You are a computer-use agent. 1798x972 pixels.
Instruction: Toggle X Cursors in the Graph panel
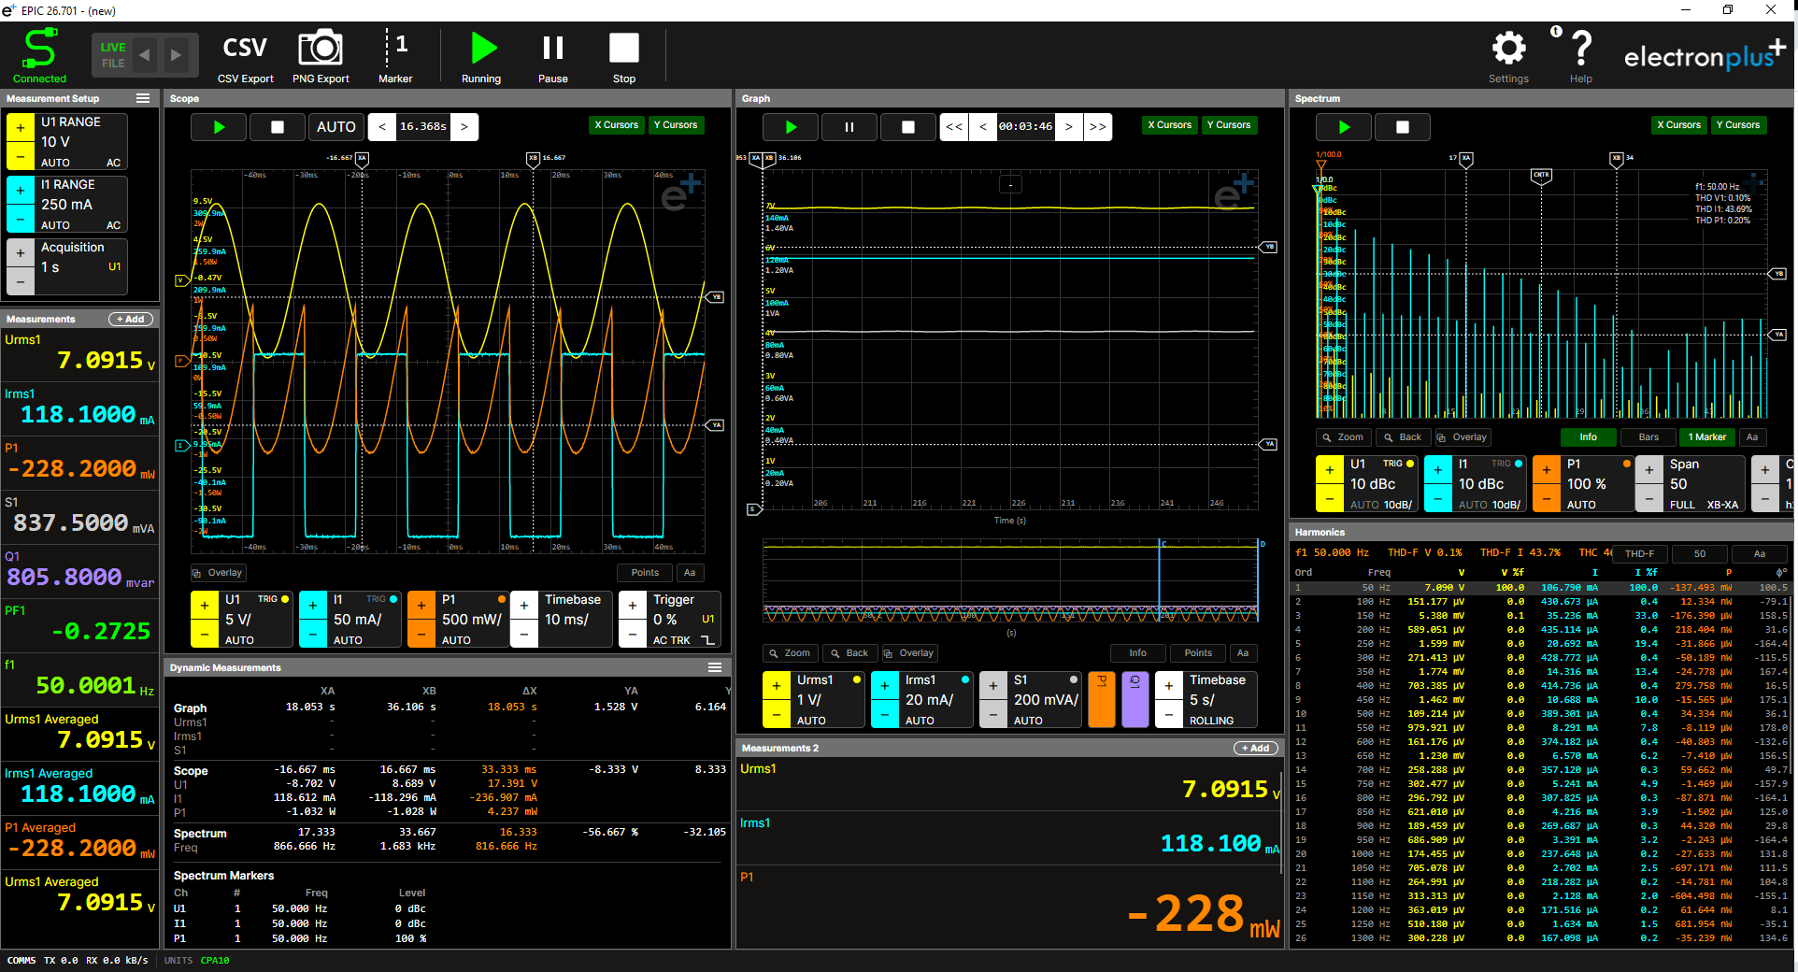[x=1170, y=125]
